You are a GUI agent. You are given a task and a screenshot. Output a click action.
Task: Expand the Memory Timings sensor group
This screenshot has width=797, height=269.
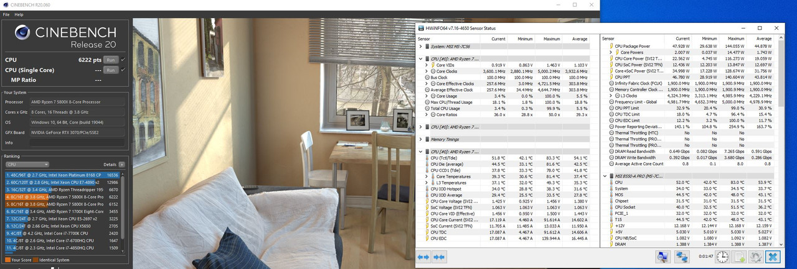click(x=420, y=139)
